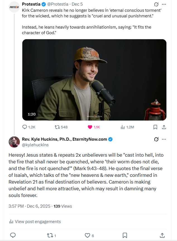Play the Kirk Cameron video
This screenshot has width=177, height=241.
point(94,80)
